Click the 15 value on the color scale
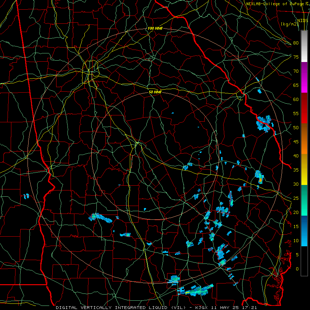 296,227
